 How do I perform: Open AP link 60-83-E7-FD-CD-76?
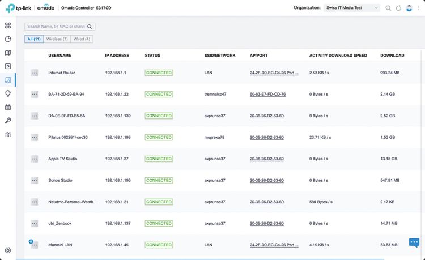click(267, 94)
